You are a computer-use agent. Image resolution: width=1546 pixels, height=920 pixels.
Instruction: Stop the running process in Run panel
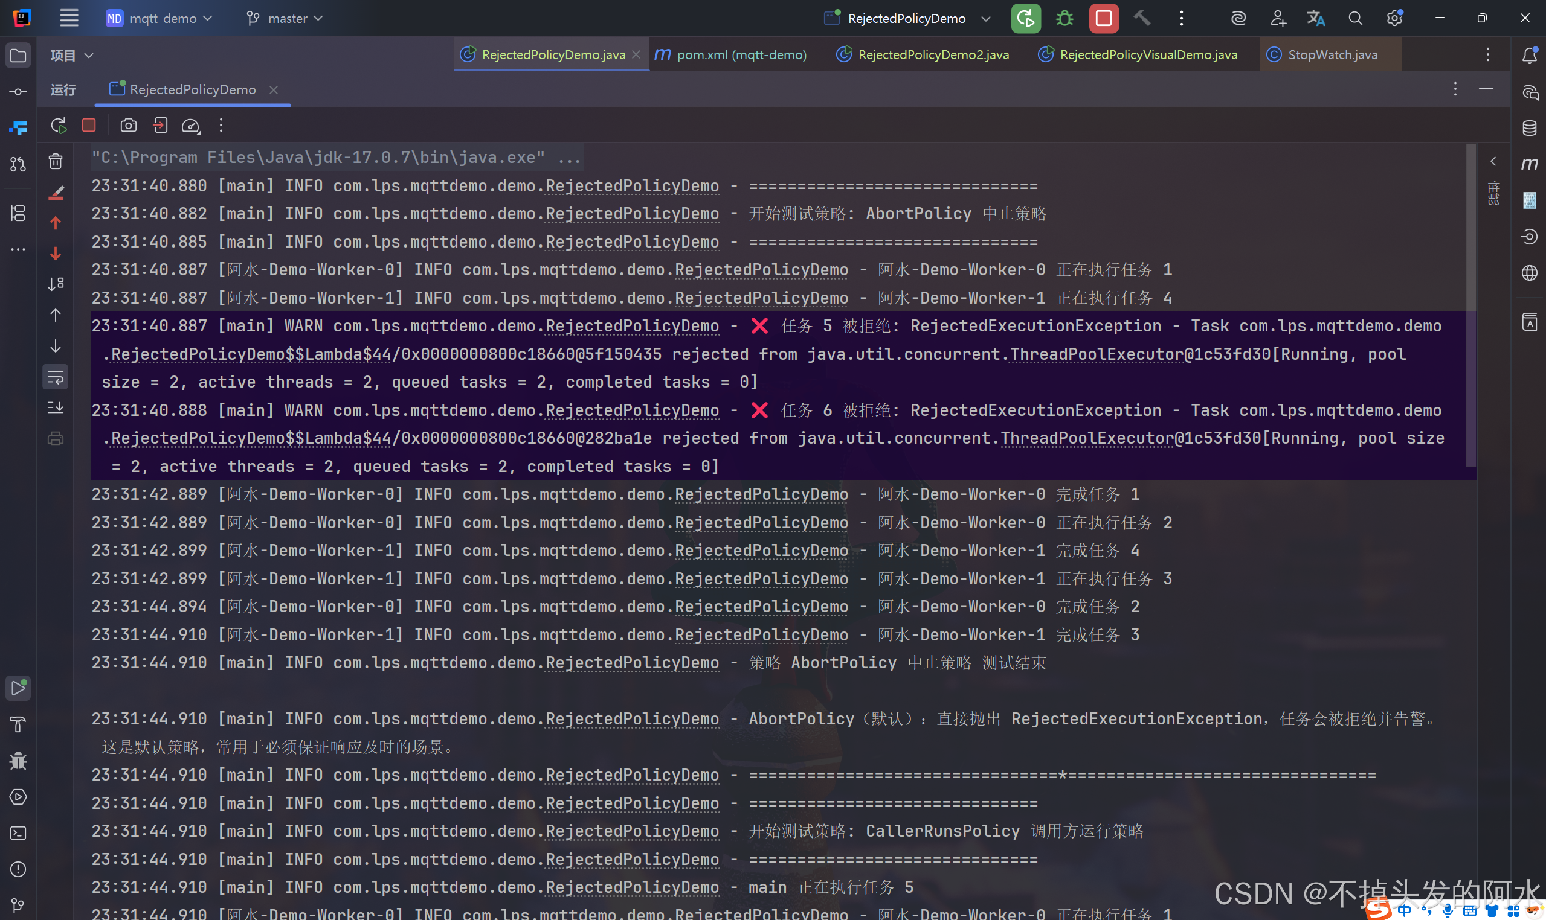89,126
